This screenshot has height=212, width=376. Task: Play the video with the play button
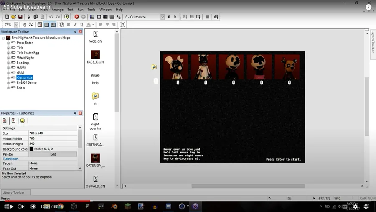(12, 207)
